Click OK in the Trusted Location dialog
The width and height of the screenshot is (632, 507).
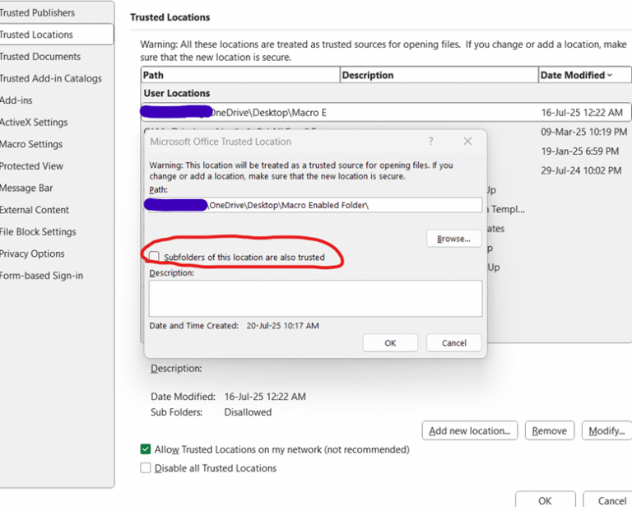(x=390, y=343)
